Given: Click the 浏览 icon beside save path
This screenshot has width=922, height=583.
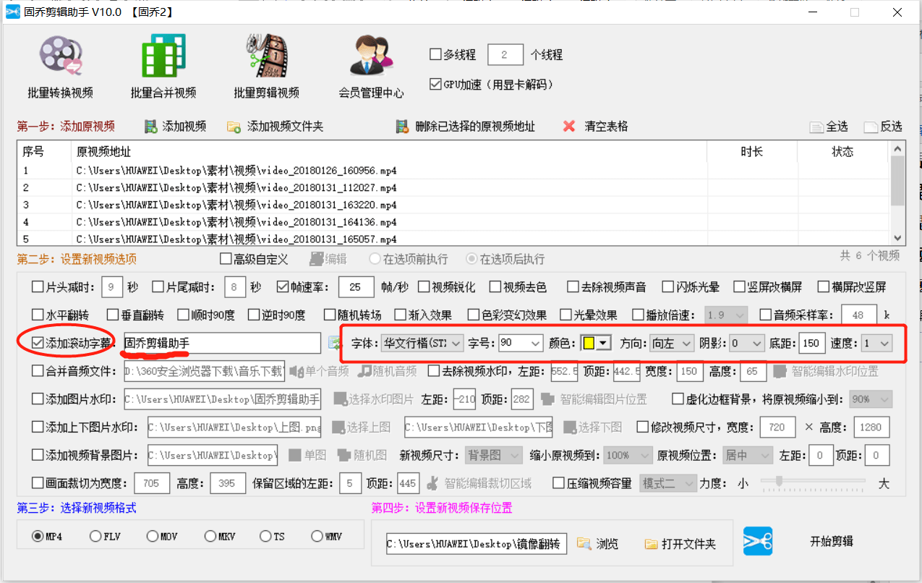Looking at the screenshot, I should 587,544.
